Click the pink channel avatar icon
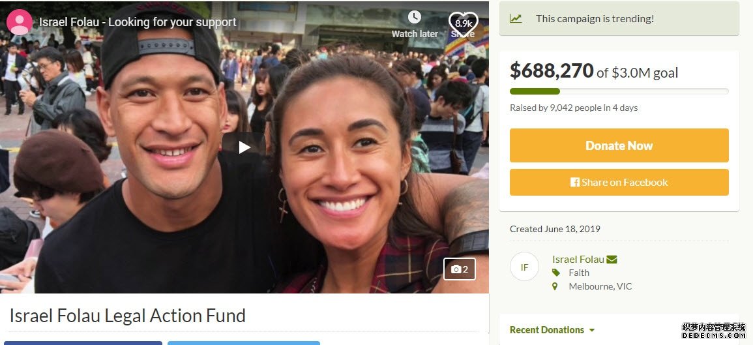The height and width of the screenshot is (345, 753). [20, 22]
